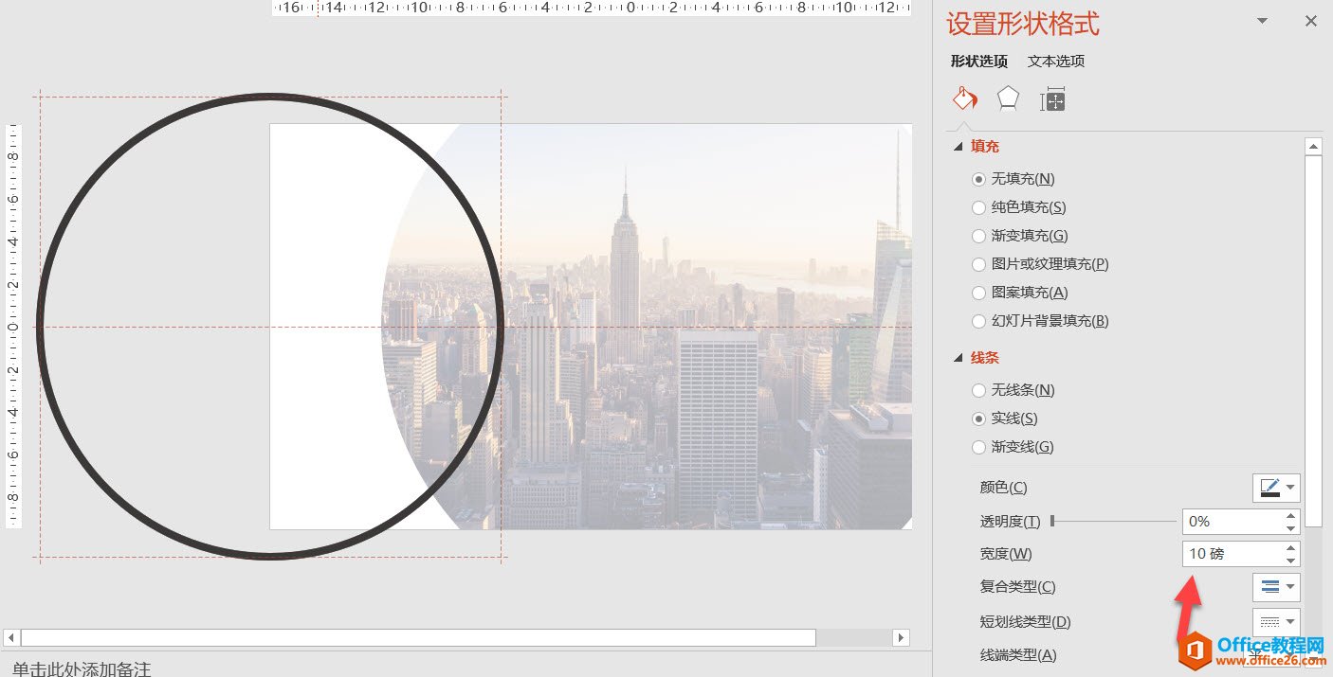1333x677 pixels.
Task: Open the Fill & Line paint bucket icon
Action: pyautogui.click(x=964, y=98)
